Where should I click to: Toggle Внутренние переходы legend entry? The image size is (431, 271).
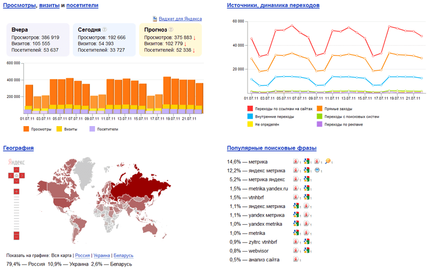271,116
